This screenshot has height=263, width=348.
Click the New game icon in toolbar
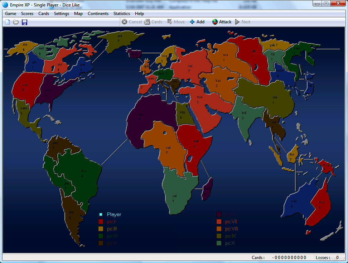click(x=8, y=22)
